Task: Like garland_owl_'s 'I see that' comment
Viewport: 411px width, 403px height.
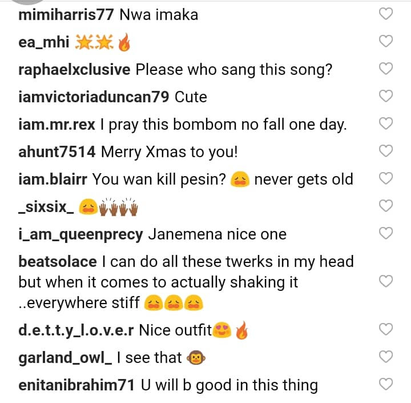Action: [386, 357]
